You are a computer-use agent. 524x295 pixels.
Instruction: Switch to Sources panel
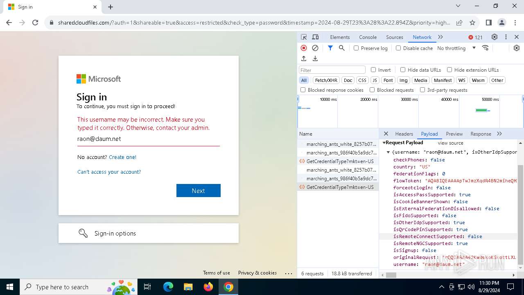pyautogui.click(x=395, y=37)
